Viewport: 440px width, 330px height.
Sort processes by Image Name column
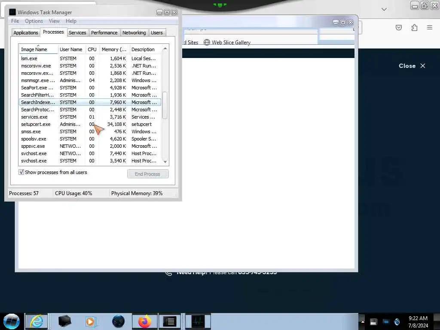click(x=38, y=49)
